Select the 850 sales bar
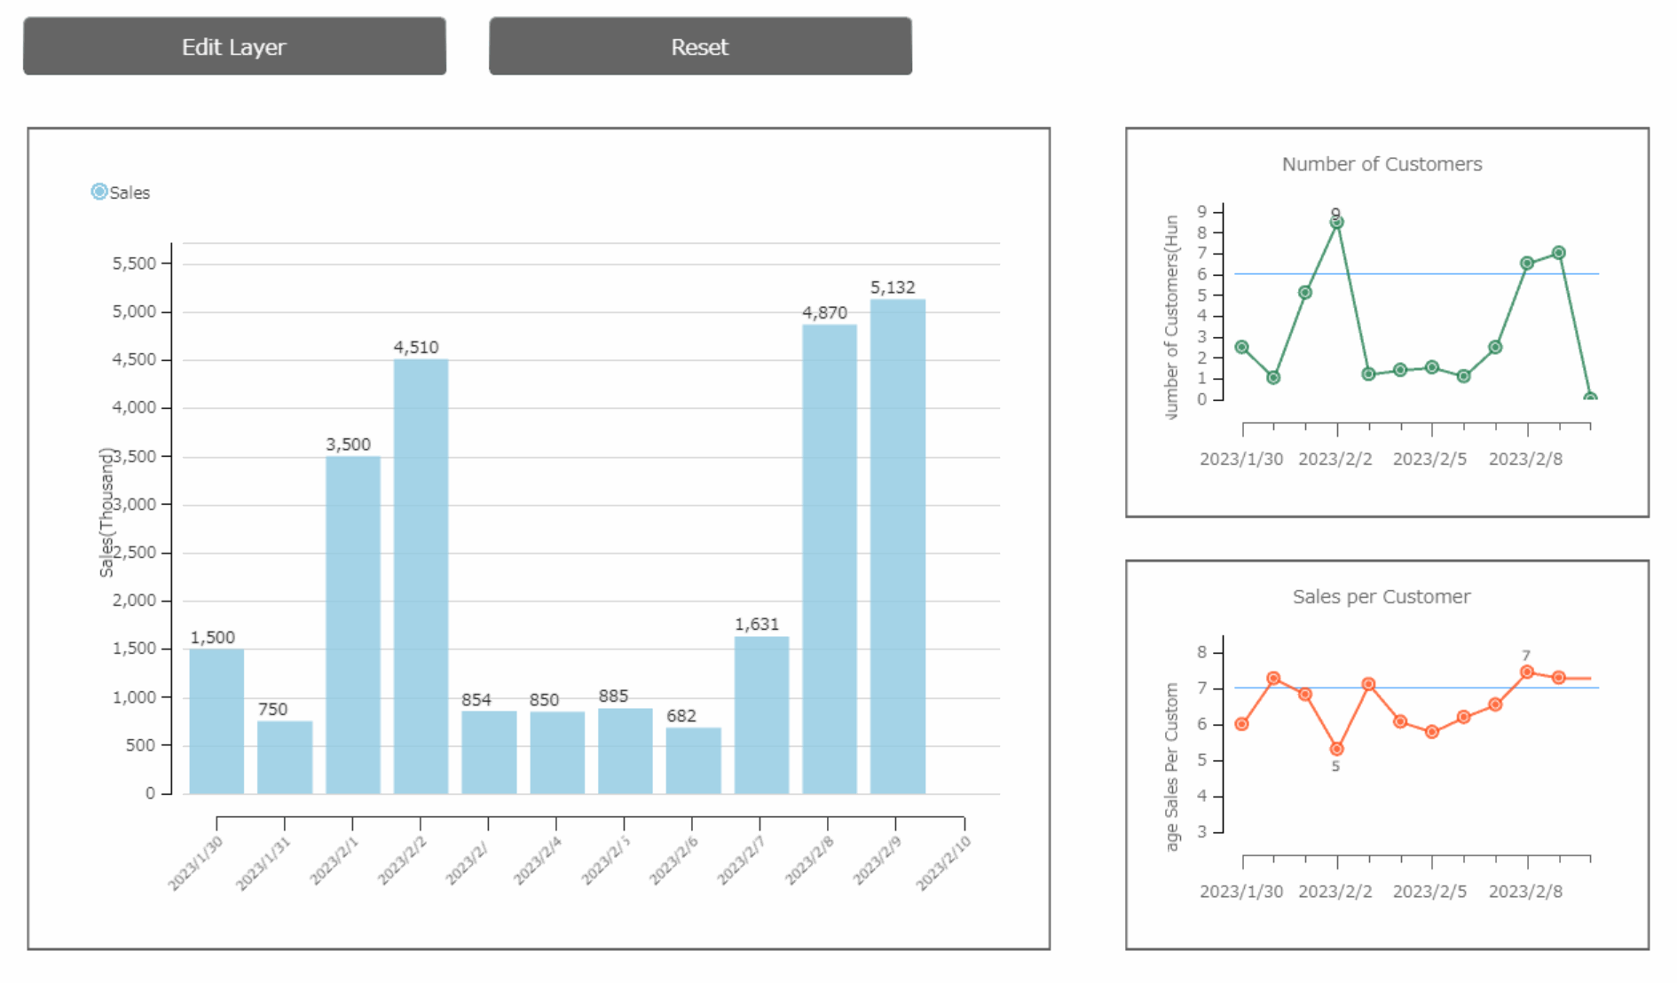 tap(557, 752)
